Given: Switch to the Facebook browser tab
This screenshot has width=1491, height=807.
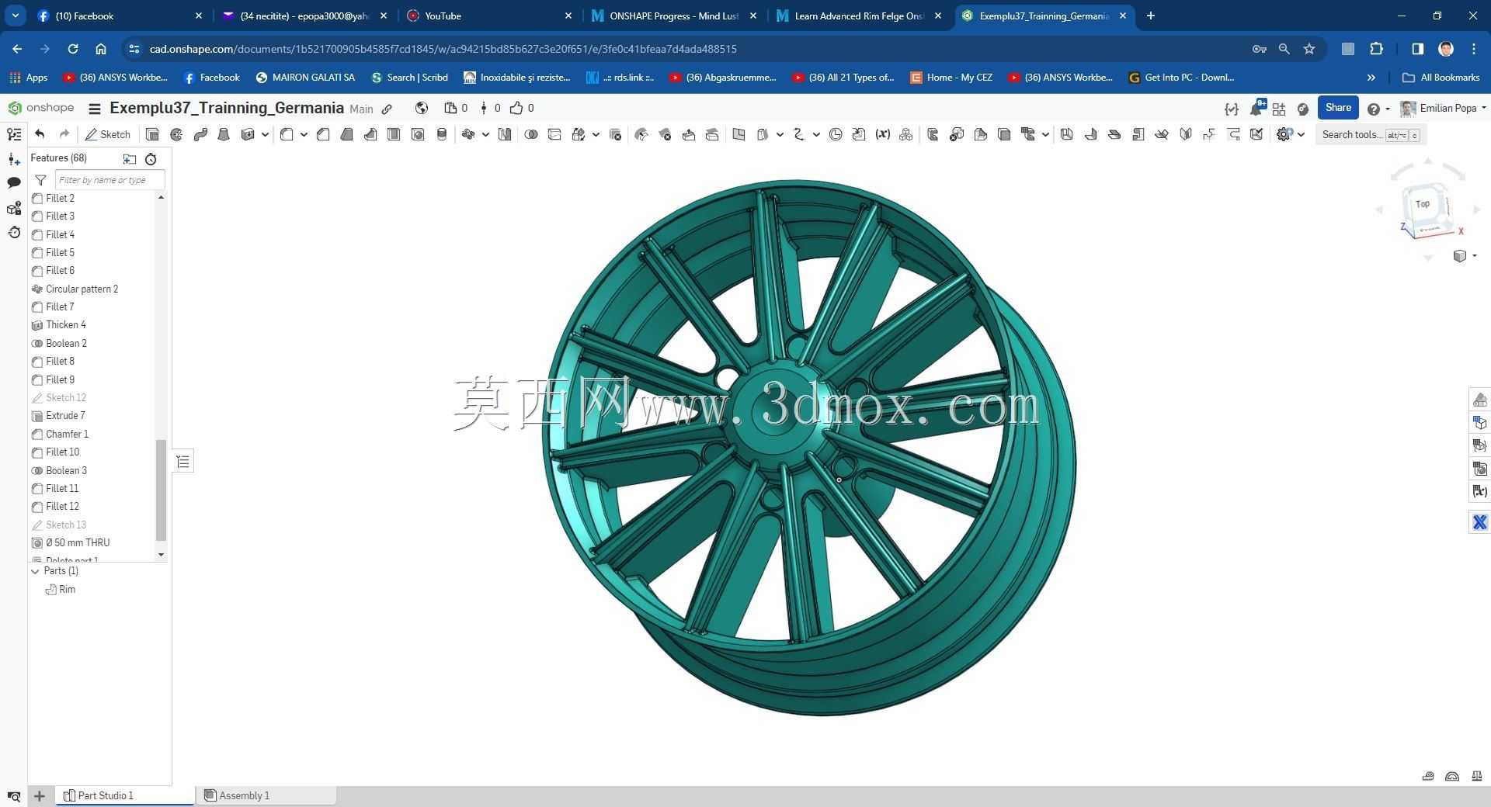Looking at the screenshot, I should pyautogui.click(x=120, y=16).
